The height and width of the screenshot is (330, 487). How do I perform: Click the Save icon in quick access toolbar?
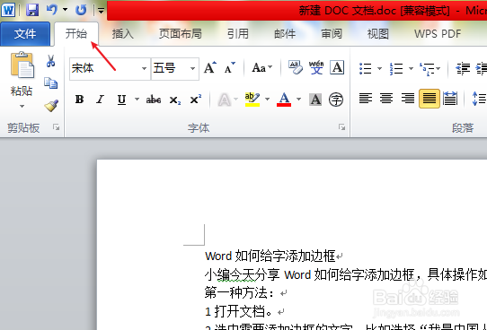(32, 10)
